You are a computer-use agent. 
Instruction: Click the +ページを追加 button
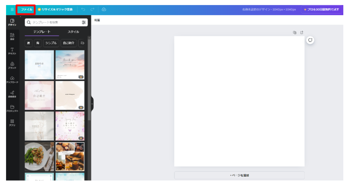[239, 175]
